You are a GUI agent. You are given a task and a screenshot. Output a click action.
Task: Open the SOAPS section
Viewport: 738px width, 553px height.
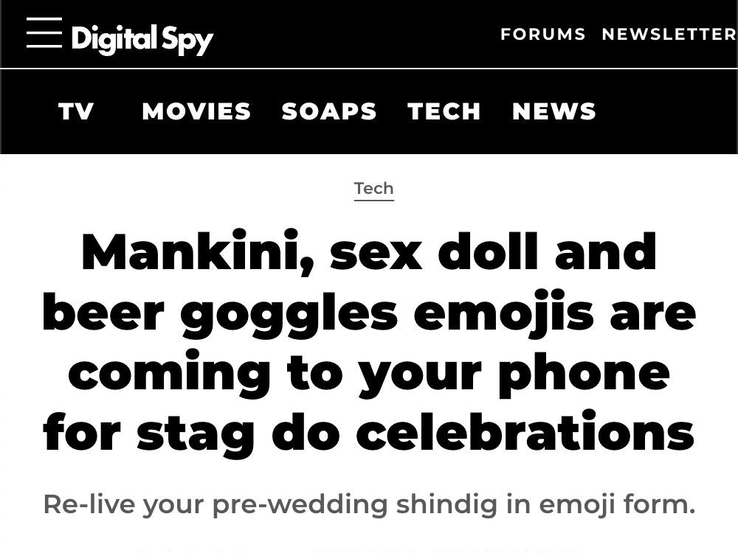click(328, 111)
